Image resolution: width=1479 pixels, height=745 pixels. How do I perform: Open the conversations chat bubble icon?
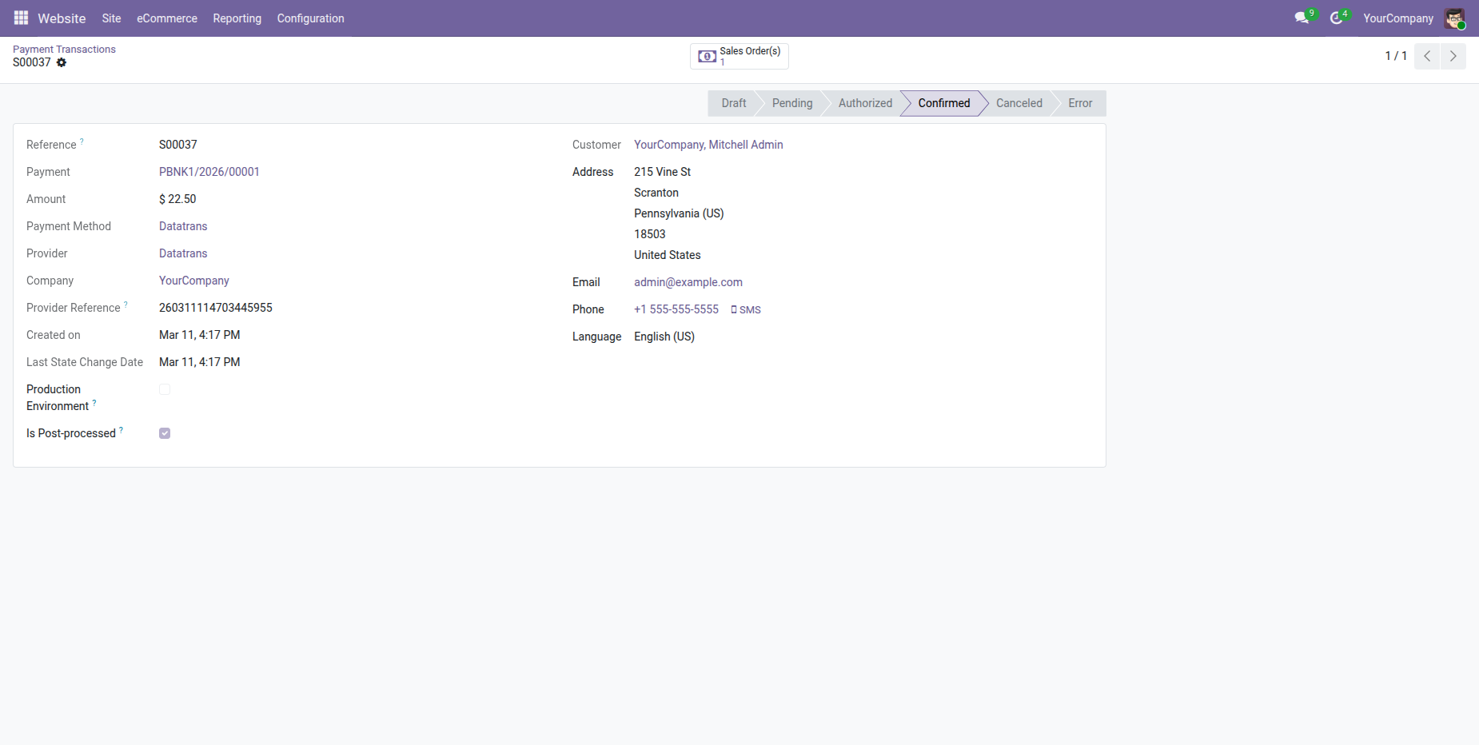point(1302,18)
